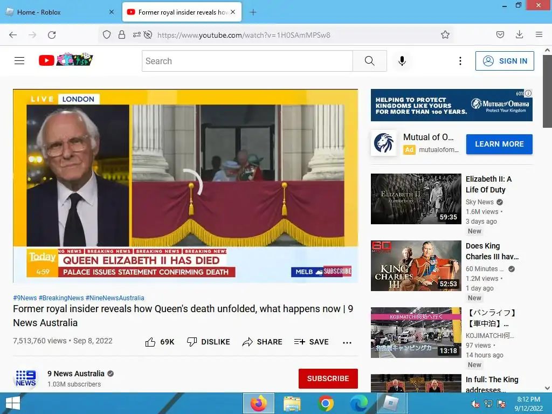This screenshot has width=552, height=414.
Task: Like the video with thumbs up 69K
Action: point(160,342)
